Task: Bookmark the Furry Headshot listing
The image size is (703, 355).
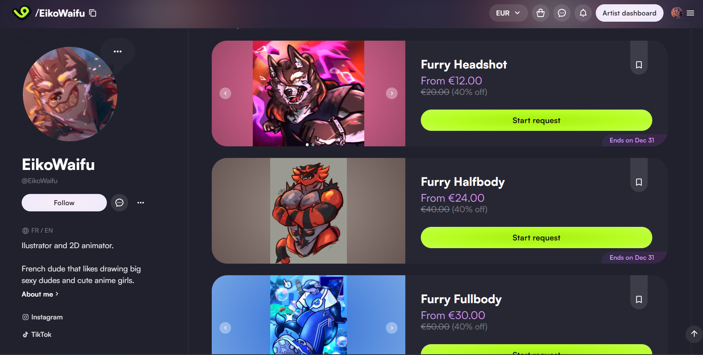Action: click(x=639, y=65)
